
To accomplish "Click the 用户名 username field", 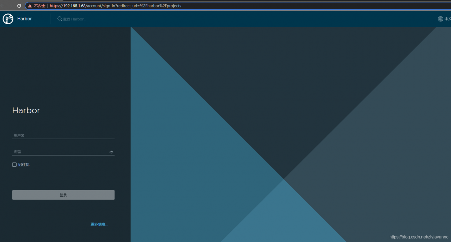I will 63,135.
